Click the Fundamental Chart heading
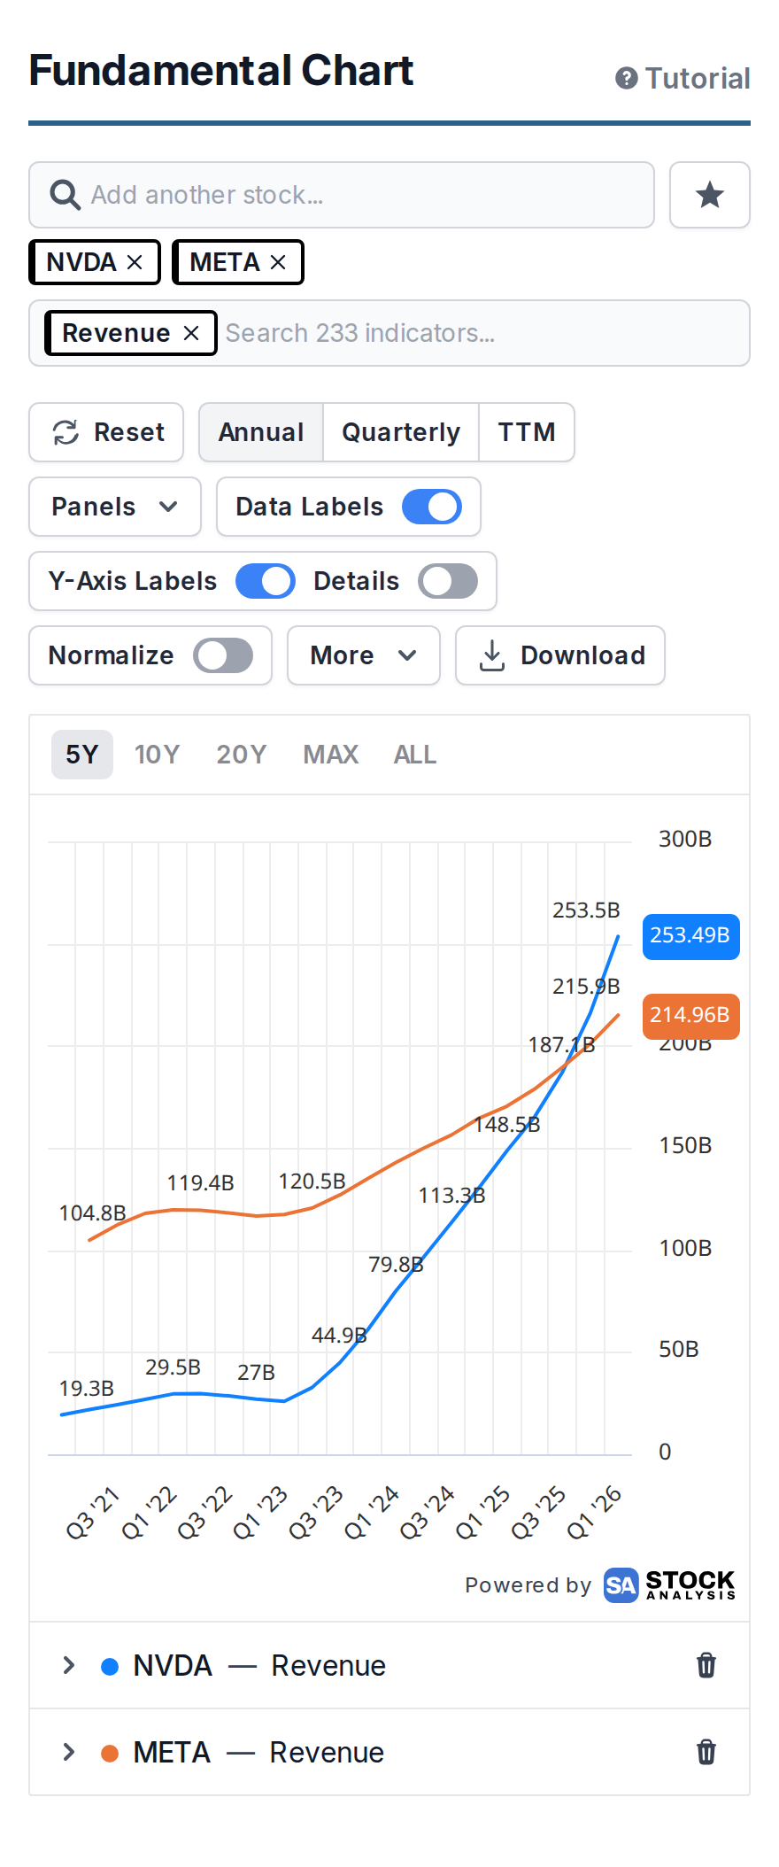The height and width of the screenshot is (1867, 779). [221, 71]
